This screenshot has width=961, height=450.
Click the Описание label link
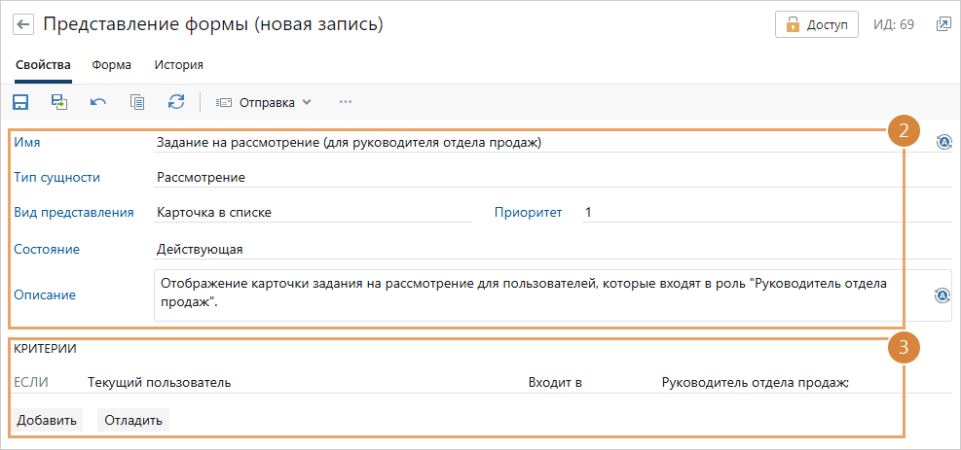tap(45, 295)
